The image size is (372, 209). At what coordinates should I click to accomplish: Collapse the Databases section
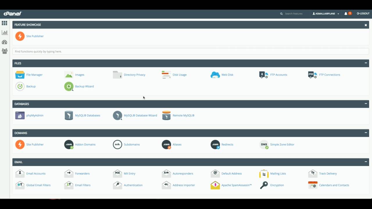pyautogui.click(x=366, y=104)
